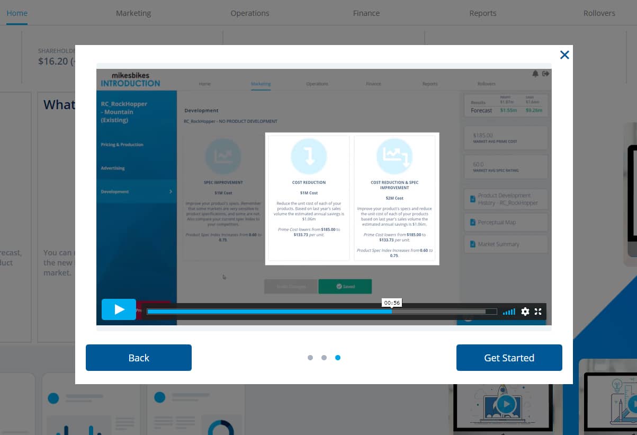Viewport: 637px width, 435px height.
Task: Select the second slide indicator dot
Action: (x=324, y=358)
